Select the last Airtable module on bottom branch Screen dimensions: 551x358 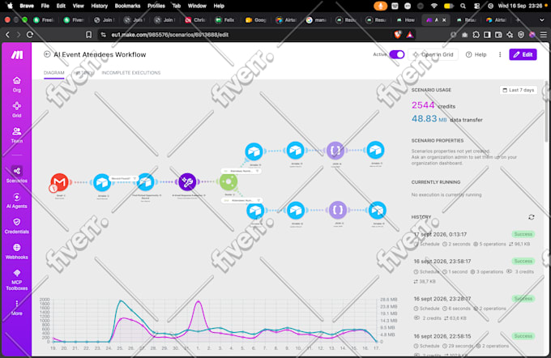[377, 210]
